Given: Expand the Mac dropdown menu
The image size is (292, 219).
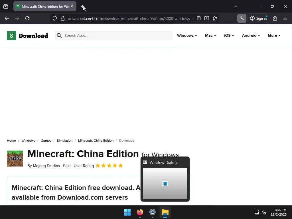Looking at the screenshot, I should coord(210,36).
